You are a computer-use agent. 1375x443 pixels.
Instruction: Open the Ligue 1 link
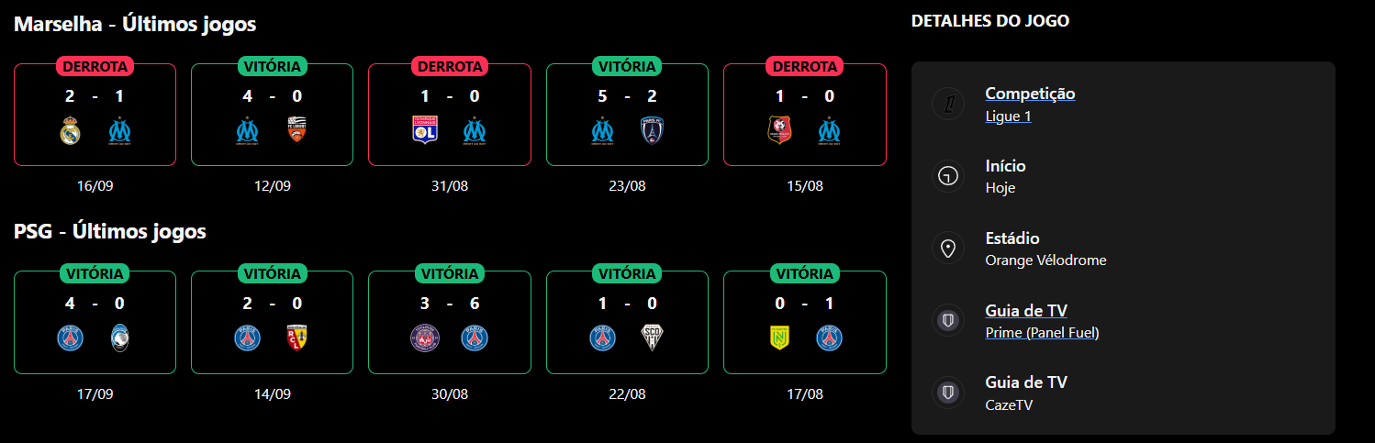pos(1008,116)
